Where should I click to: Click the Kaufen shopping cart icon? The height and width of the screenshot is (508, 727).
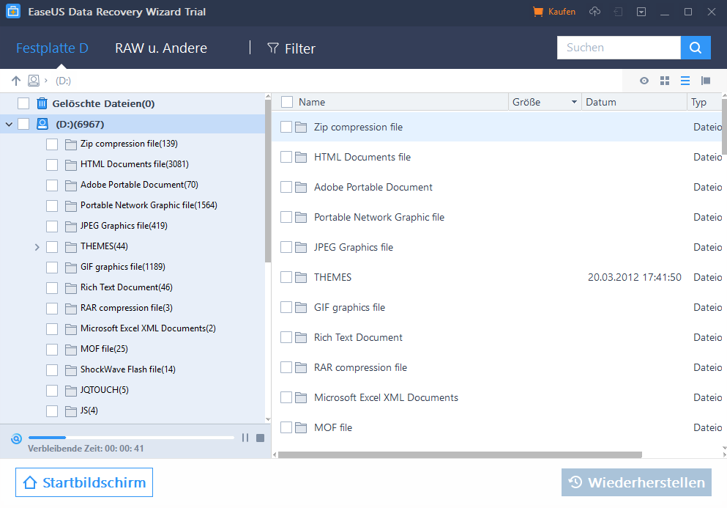(538, 12)
